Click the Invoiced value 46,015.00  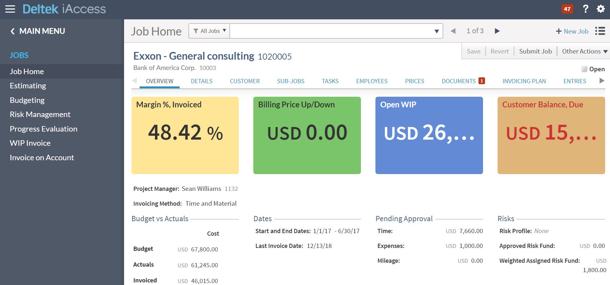point(205,281)
